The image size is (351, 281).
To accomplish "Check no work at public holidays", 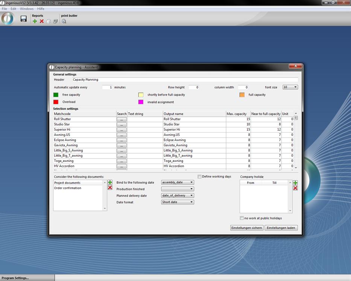I will (242, 218).
